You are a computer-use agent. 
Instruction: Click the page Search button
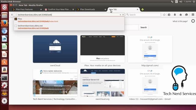coord(144,28)
